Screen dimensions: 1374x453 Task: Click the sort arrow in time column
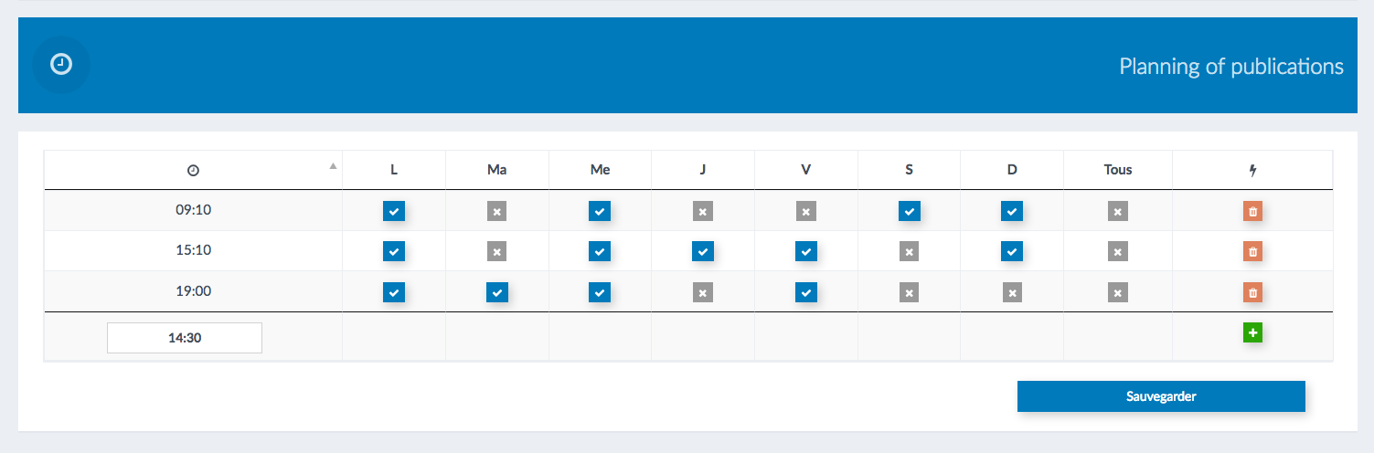(x=333, y=166)
